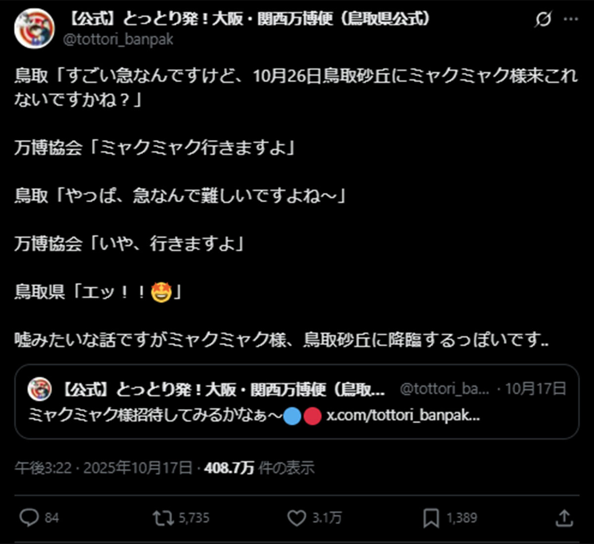Click the @tottori_banpak handle under the name
The height and width of the screenshot is (544, 594).
click(x=118, y=39)
